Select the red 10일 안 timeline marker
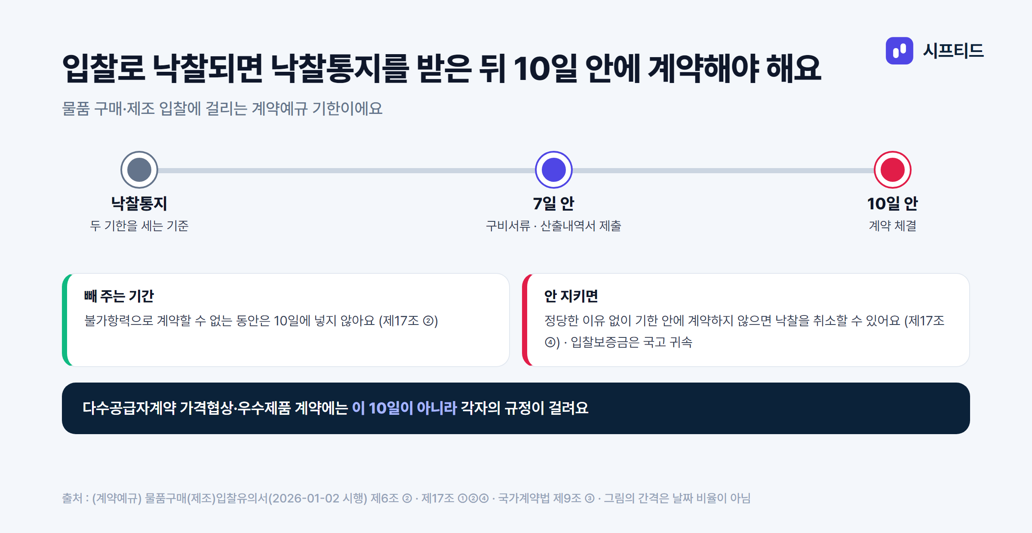 coord(893,170)
